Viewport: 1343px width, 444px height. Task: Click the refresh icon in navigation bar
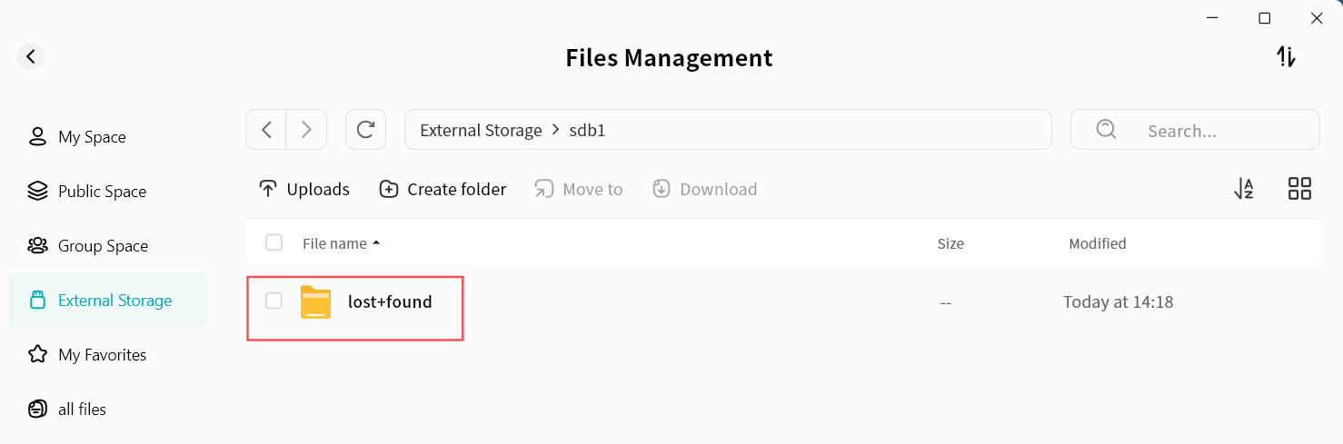point(365,130)
